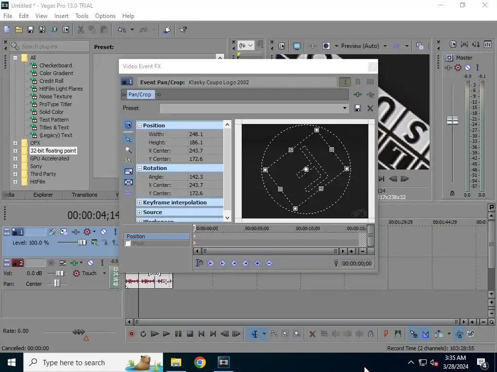Click the Open folder icon in toolbar
The width and height of the screenshot is (497, 372).
(19, 30)
